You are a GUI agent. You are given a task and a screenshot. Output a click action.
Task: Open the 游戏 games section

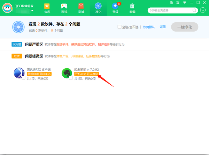[x=64, y=8]
